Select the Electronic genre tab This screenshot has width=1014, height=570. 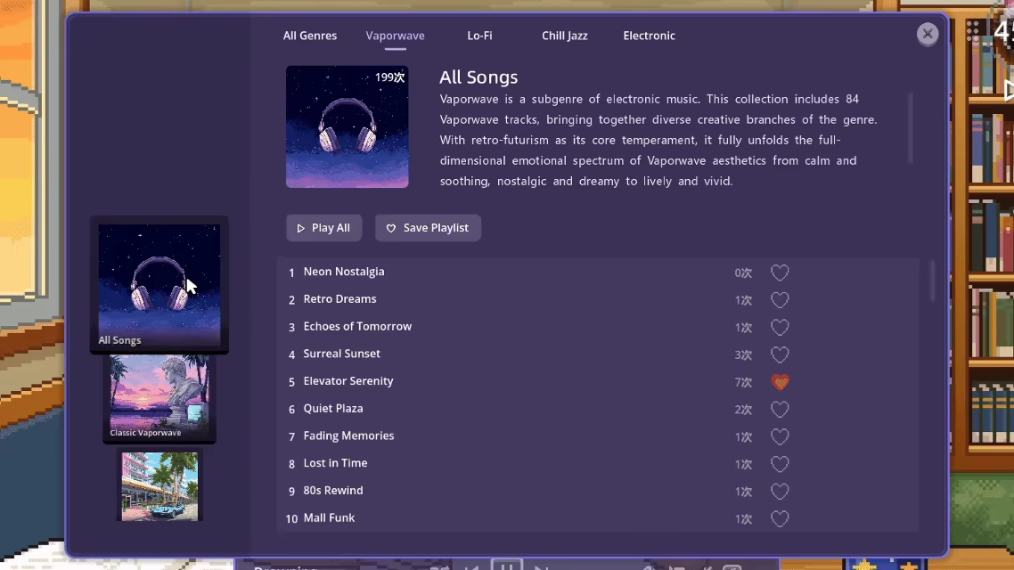[x=649, y=36]
